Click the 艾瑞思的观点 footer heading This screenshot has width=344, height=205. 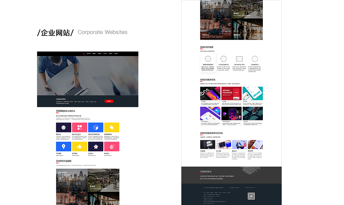(x=206, y=171)
